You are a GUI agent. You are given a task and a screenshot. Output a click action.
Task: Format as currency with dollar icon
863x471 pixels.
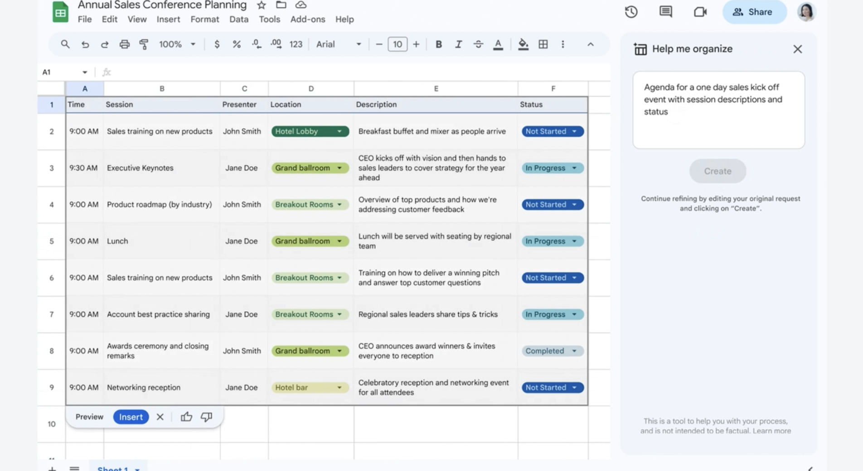coord(217,44)
